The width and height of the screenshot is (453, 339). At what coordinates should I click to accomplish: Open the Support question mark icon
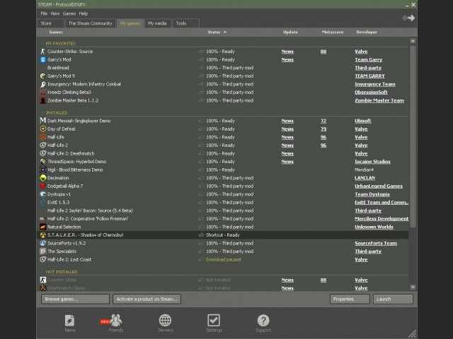click(263, 320)
